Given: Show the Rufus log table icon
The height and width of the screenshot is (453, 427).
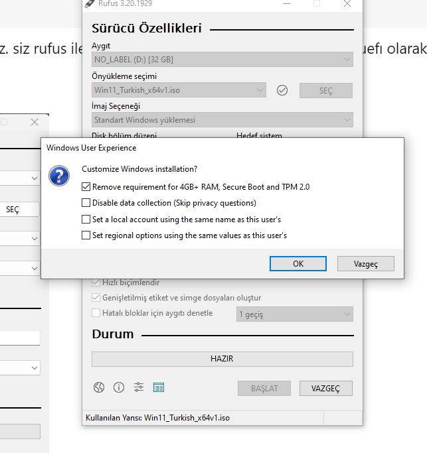Looking at the screenshot, I should coord(159,387).
